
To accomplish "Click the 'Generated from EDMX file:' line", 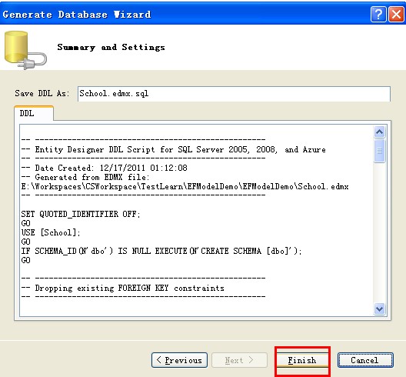I will pos(85,178).
